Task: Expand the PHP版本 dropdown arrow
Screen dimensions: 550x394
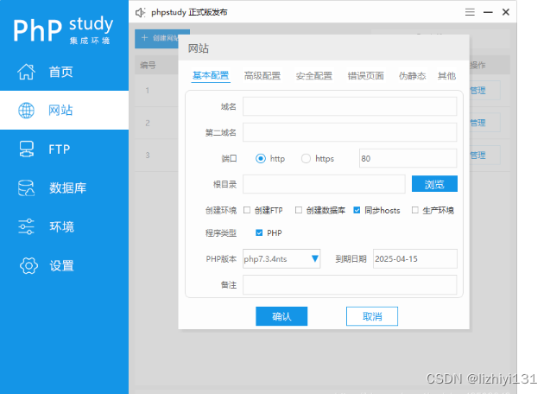Action: [314, 259]
